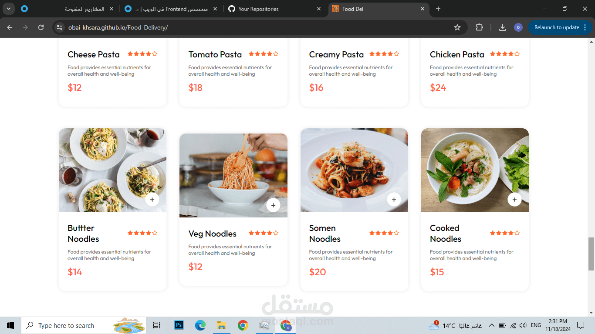The image size is (595, 334).
Task: Close the المشاريع المفتوحة tab
Action: pyautogui.click(x=112, y=9)
